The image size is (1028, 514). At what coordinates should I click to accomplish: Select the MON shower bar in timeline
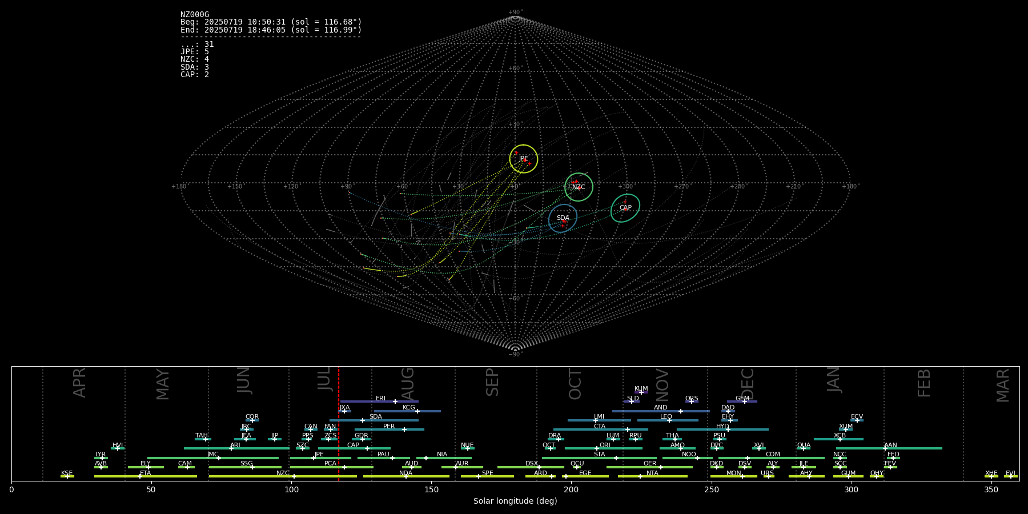point(734,476)
